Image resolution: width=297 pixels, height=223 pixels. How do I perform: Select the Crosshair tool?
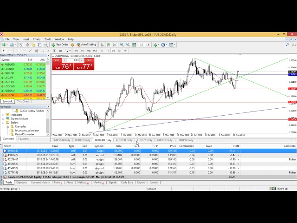pyautogui.click(x=9, y=50)
